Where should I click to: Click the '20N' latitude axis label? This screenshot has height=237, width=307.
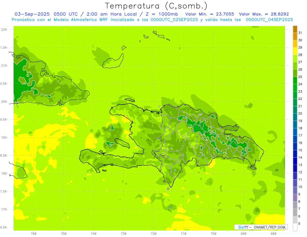pos(4,101)
